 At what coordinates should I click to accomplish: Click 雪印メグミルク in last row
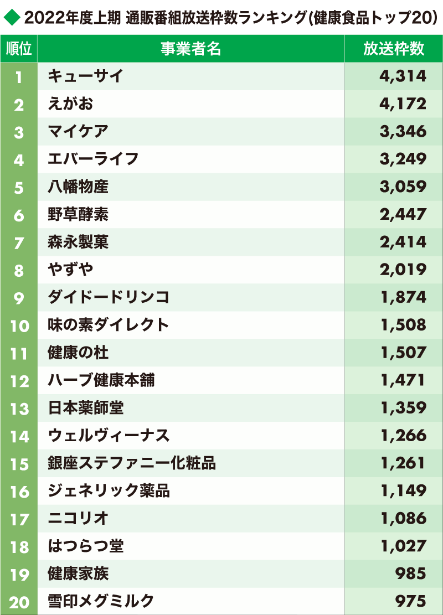101,601
